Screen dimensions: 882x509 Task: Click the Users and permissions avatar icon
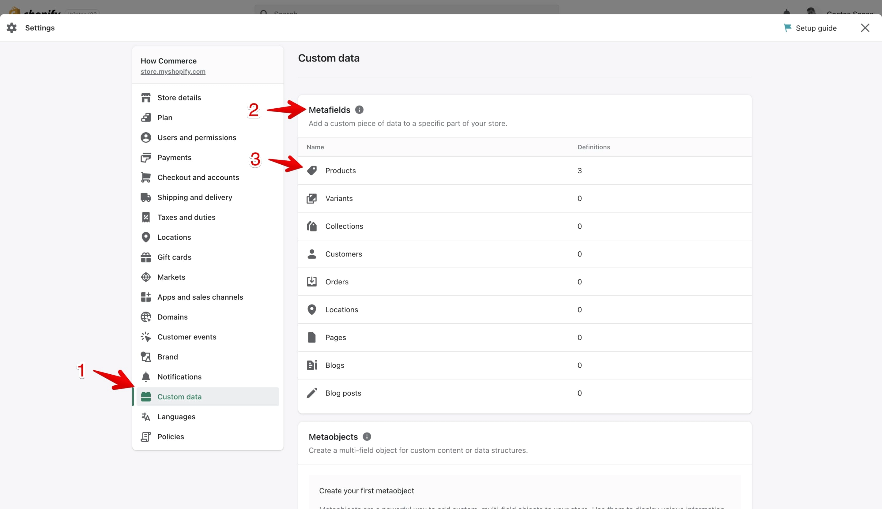pyautogui.click(x=146, y=137)
